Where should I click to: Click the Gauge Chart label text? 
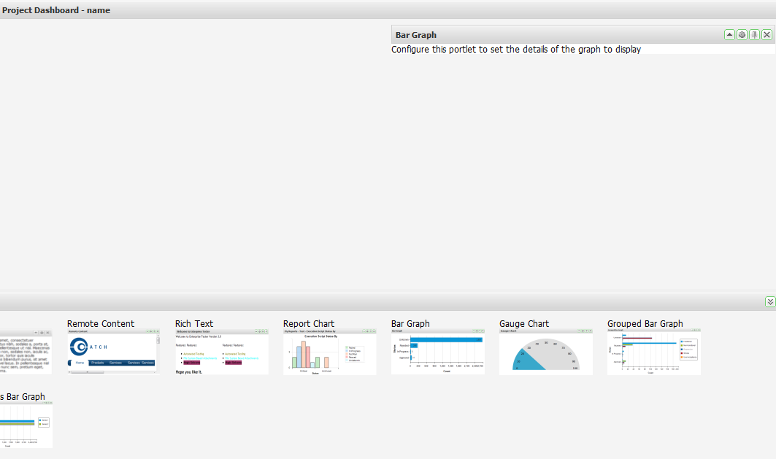523,324
